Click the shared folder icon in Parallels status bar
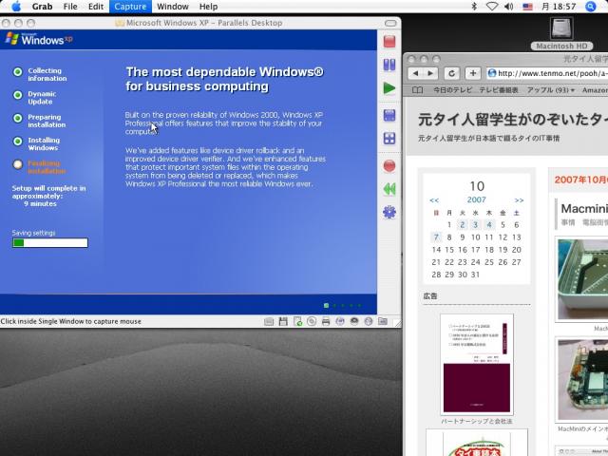This screenshot has height=456, width=608. pyautogui.click(x=383, y=321)
